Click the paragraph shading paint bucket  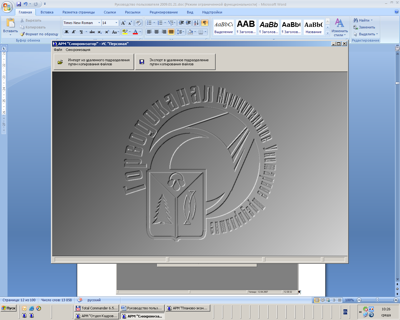point(190,32)
